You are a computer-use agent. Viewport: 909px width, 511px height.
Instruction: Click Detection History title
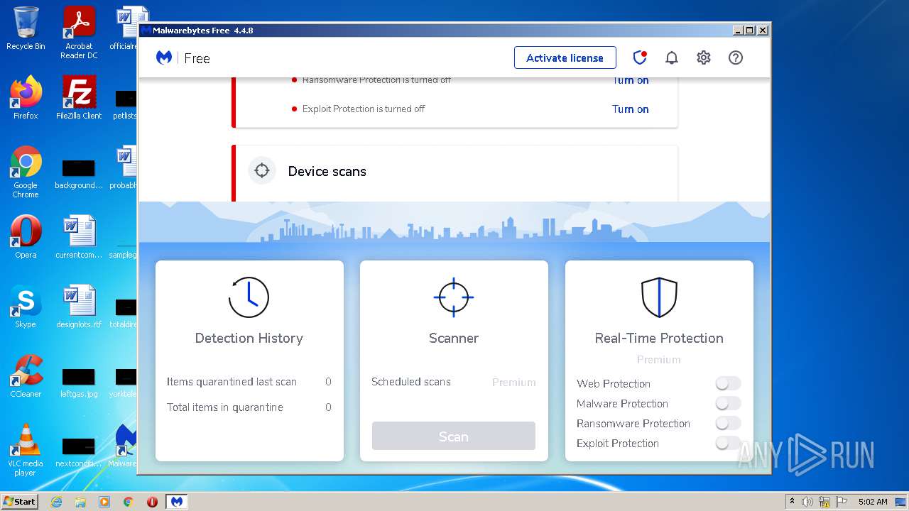coord(249,338)
